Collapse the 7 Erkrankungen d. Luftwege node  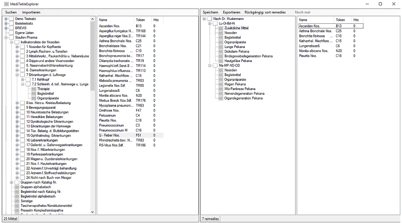point(17,75)
